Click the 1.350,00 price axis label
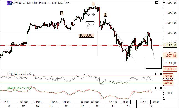This screenshot has height=108, width=179. pos(171,13)
